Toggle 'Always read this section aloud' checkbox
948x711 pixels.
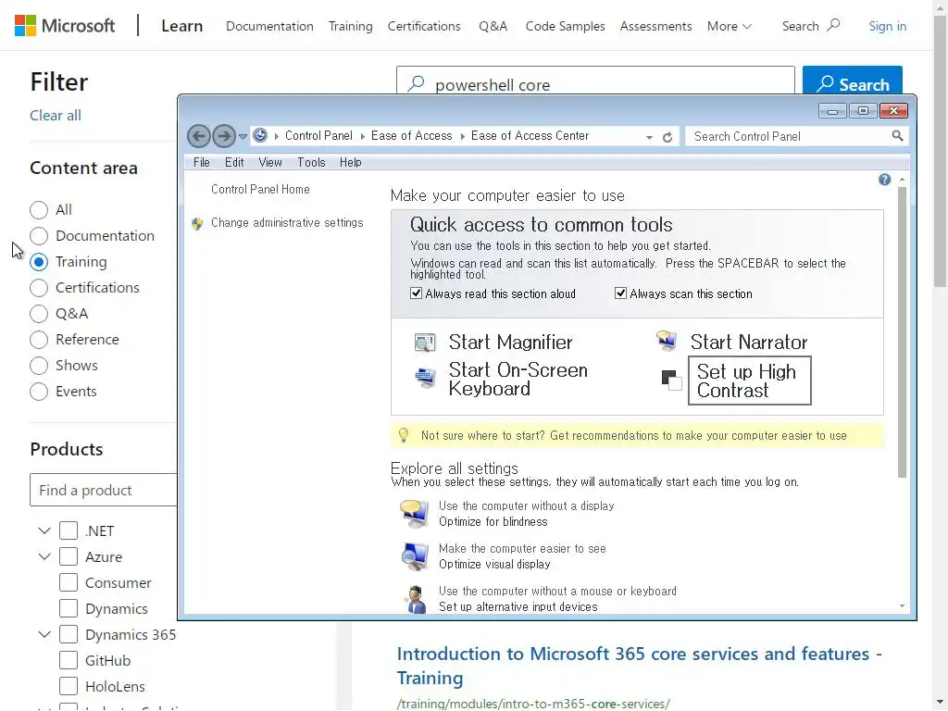(x=416, y=293)
